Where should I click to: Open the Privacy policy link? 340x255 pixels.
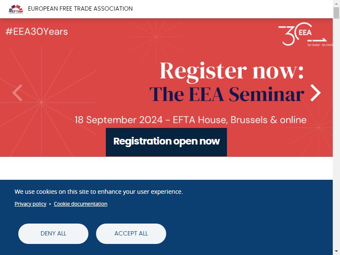click(x=30, y=204)
